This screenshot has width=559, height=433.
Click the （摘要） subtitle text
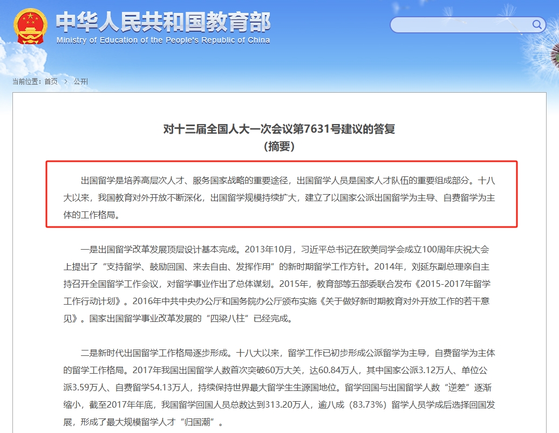pos(279,146)
